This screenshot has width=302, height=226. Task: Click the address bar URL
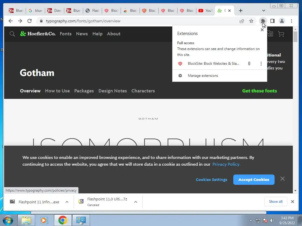(x=83, y=21)
